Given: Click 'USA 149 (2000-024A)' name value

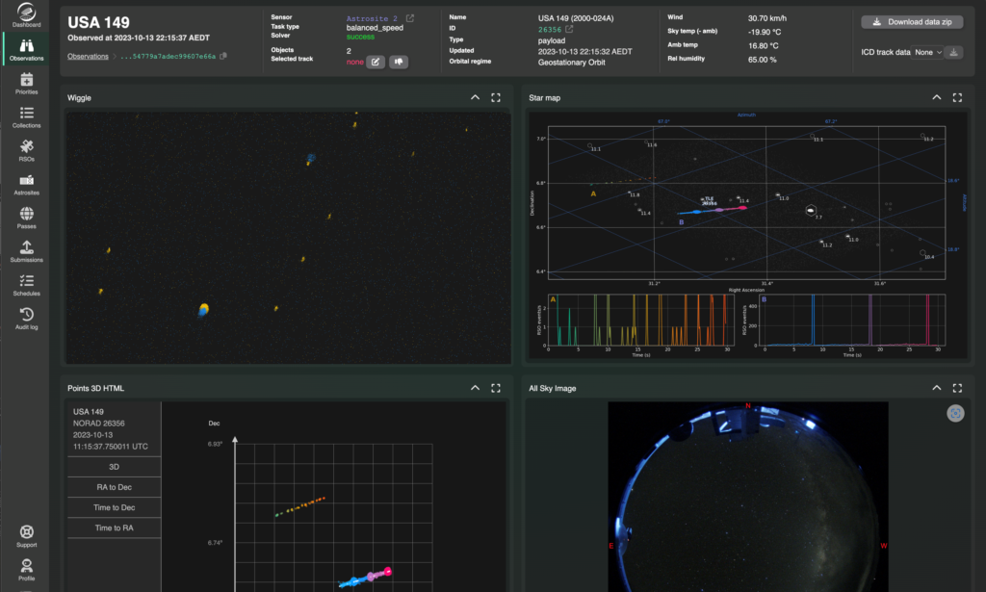Looking at the screenshot, I should coord(576,18).
